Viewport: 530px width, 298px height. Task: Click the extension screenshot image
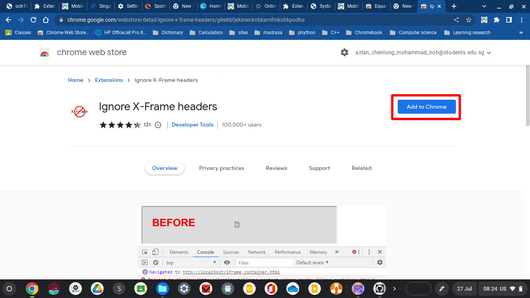(x=262, y=243)
